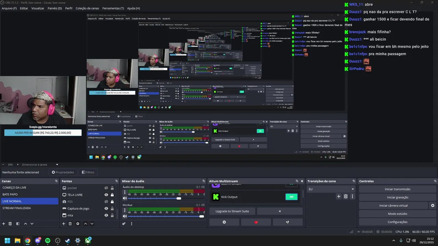Click Upgrade to Stream Suite button

point(232,211)
